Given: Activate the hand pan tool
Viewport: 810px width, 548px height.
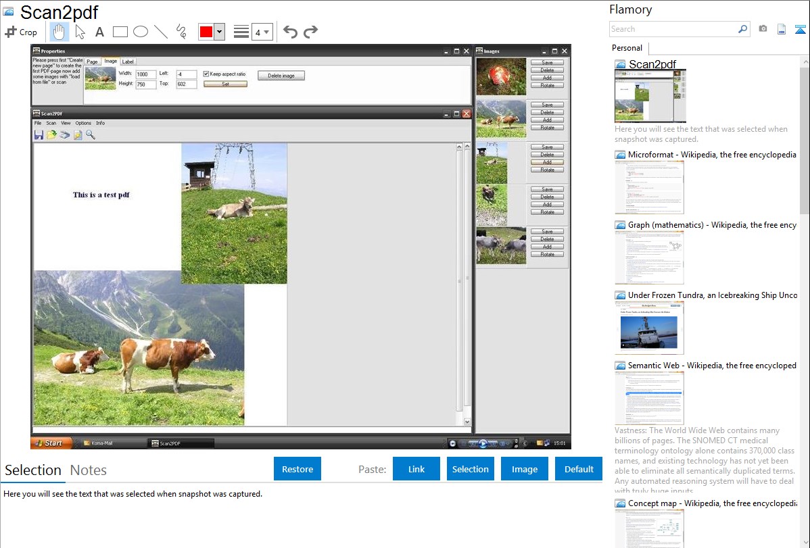Looking at the screenshot, I should (x=59, y=32).
